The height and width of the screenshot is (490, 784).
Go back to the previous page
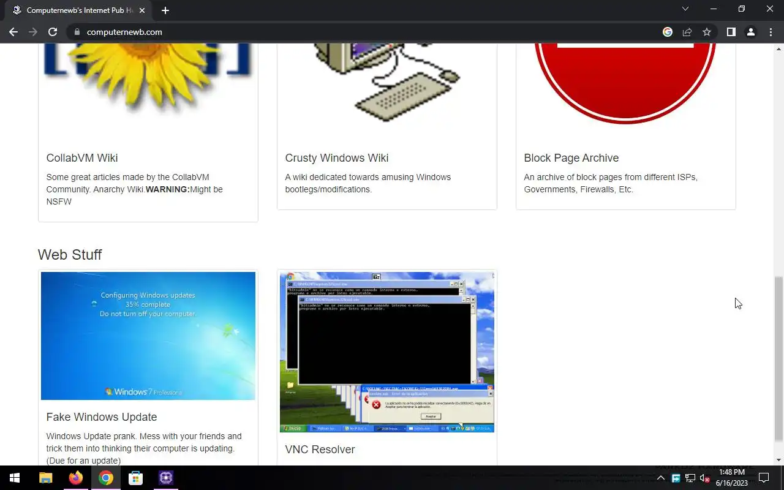[x=13, y=32]
